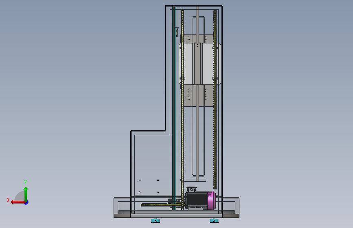Select the left teal leveling foot
The height and width of the screenshot is (228, 353).
point(156,221)
